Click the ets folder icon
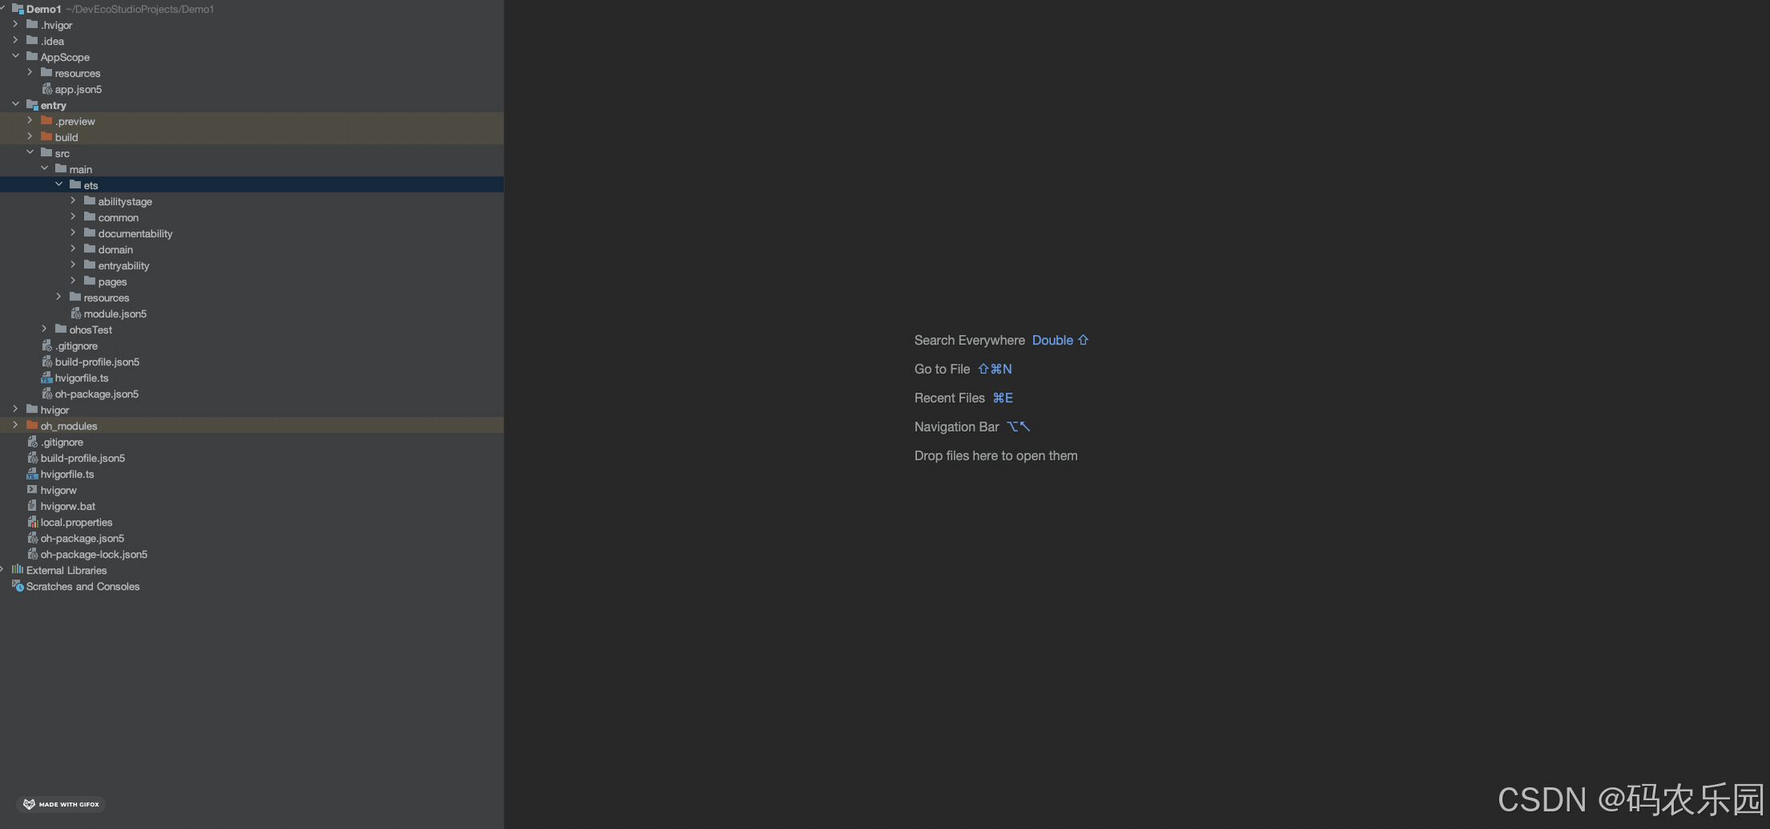1770x829 pixels. point(75,185)
